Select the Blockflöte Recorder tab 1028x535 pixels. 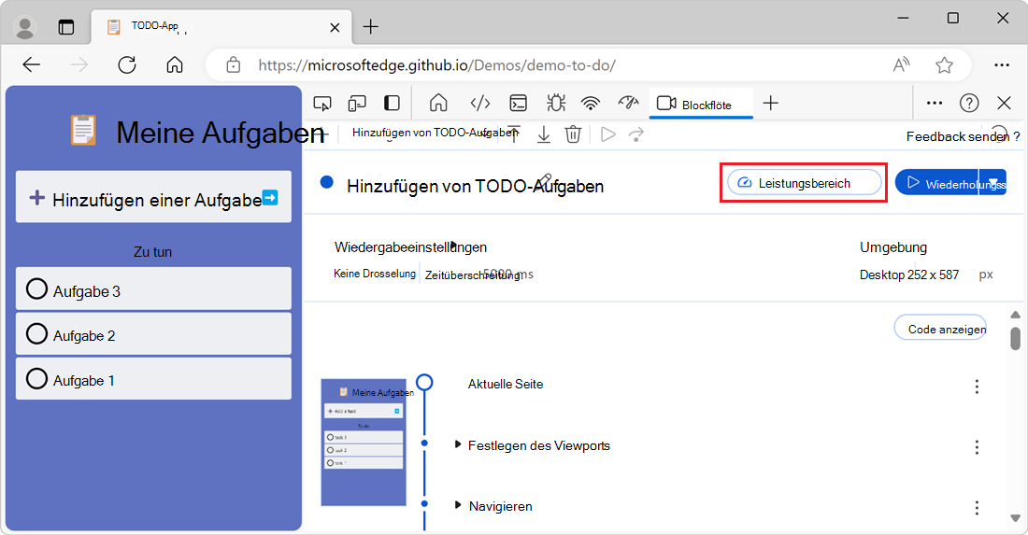click(x=701, y=105)
